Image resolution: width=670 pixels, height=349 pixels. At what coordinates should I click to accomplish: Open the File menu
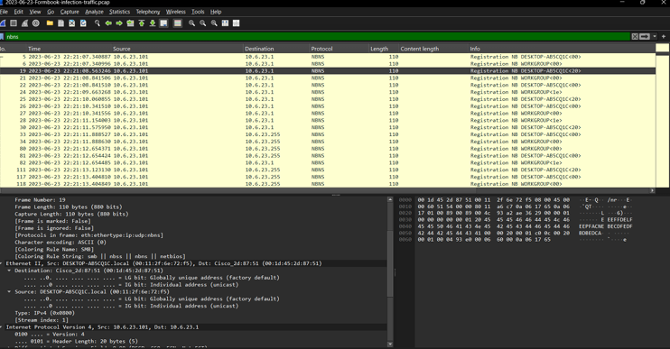4,12
